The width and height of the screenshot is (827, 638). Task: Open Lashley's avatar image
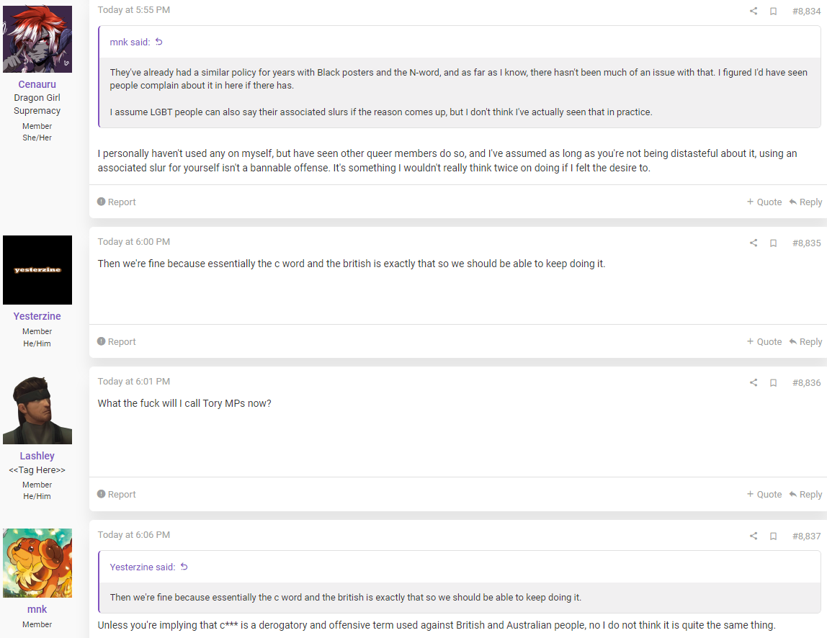pos(37,410)
